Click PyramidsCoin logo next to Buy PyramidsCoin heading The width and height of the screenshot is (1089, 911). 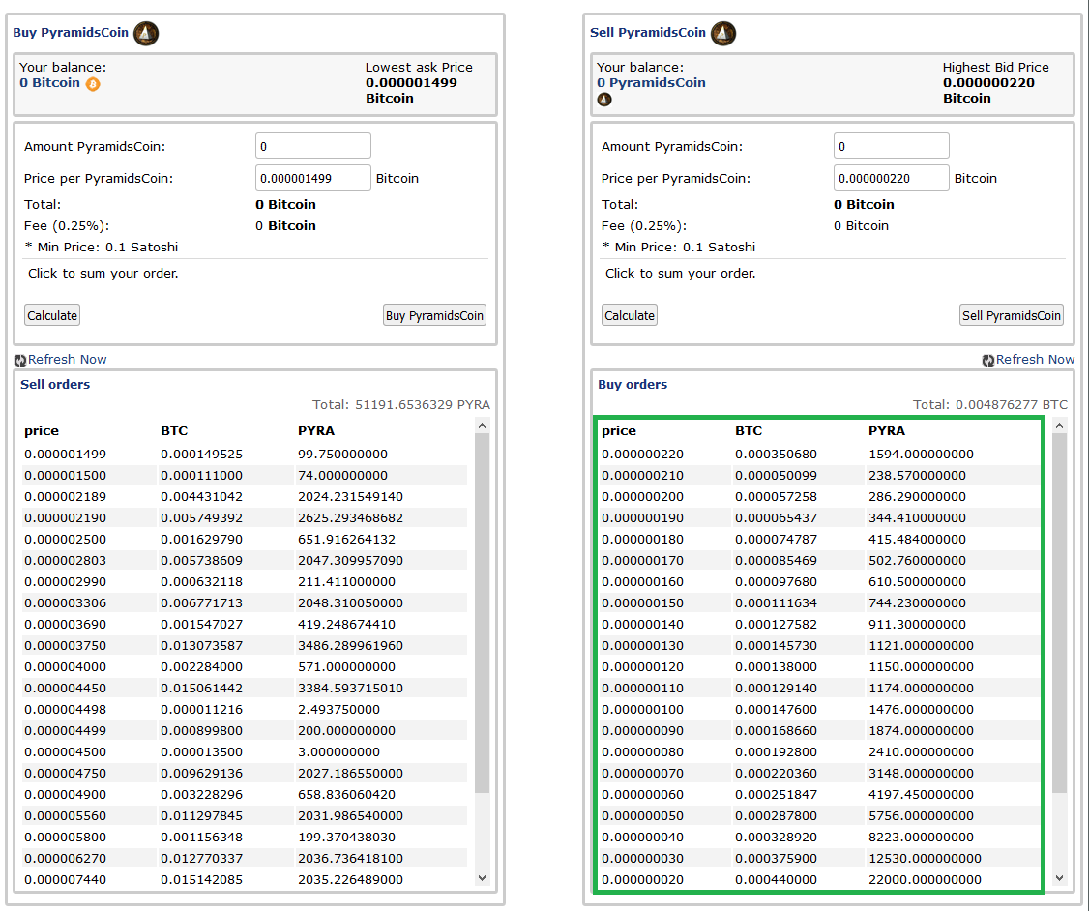[x=146, y=33]
